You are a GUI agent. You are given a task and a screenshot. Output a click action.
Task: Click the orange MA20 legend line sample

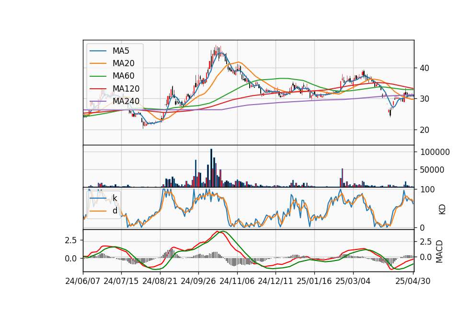[98, 63]
